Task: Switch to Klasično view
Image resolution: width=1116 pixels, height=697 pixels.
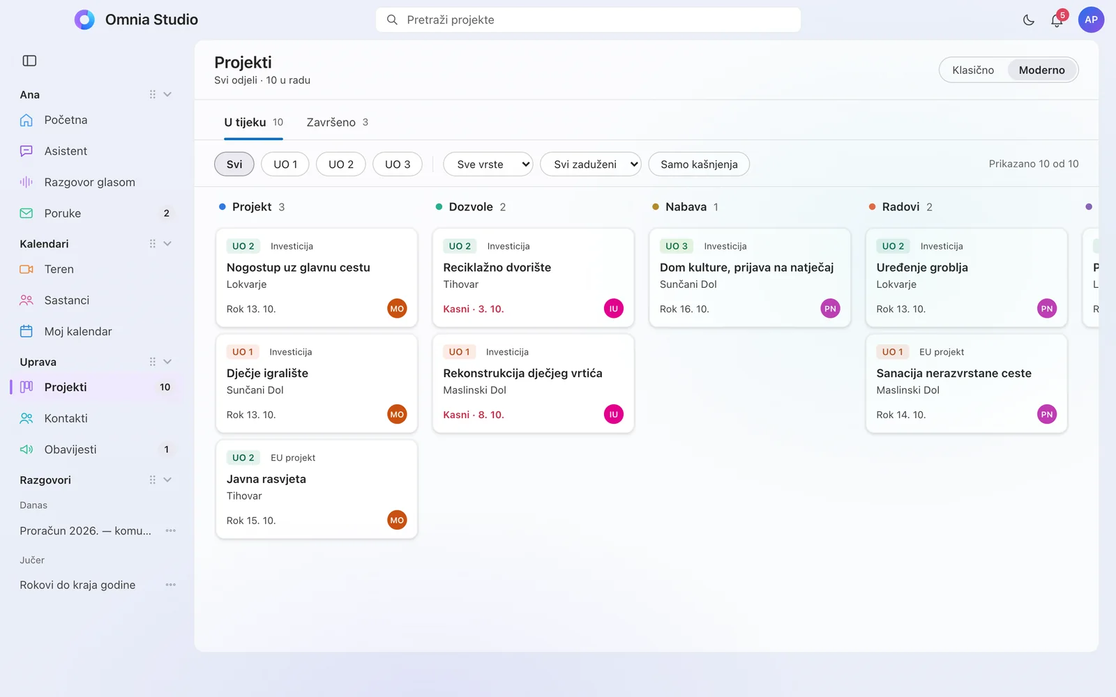Action: point(973,70)
